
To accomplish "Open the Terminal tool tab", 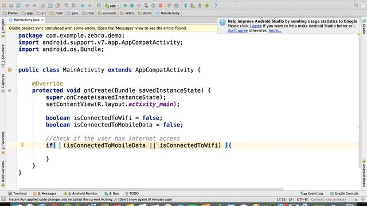I will tap(18, 193).
